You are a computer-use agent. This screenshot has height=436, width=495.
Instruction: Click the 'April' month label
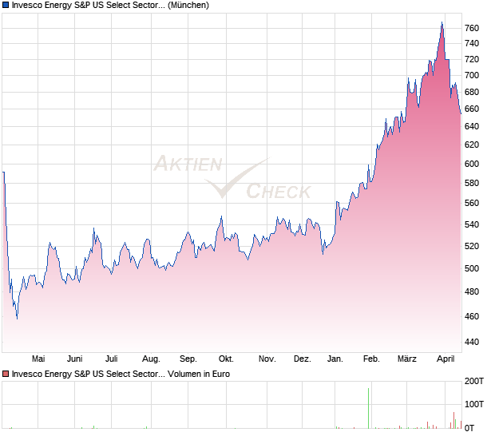(x=445, y=359)
